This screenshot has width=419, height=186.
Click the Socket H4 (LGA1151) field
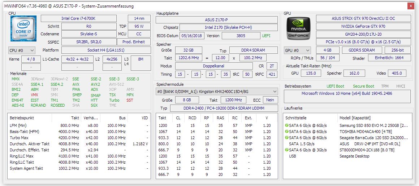106,50
